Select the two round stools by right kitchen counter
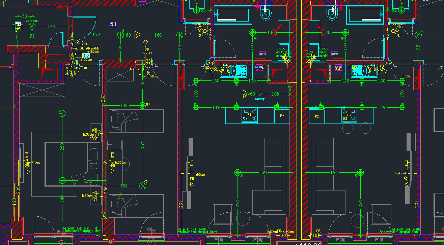 [x=356, y=128]
